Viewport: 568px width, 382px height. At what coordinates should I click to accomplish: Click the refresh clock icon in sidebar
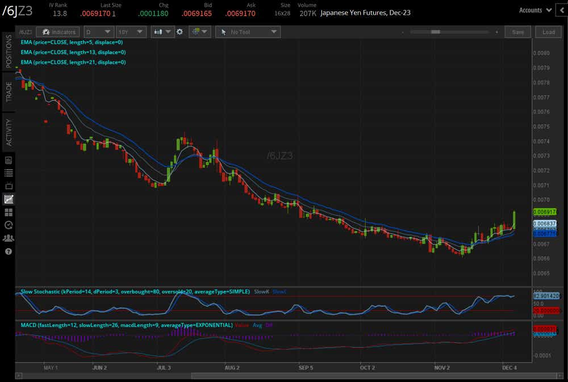point(9,225)
